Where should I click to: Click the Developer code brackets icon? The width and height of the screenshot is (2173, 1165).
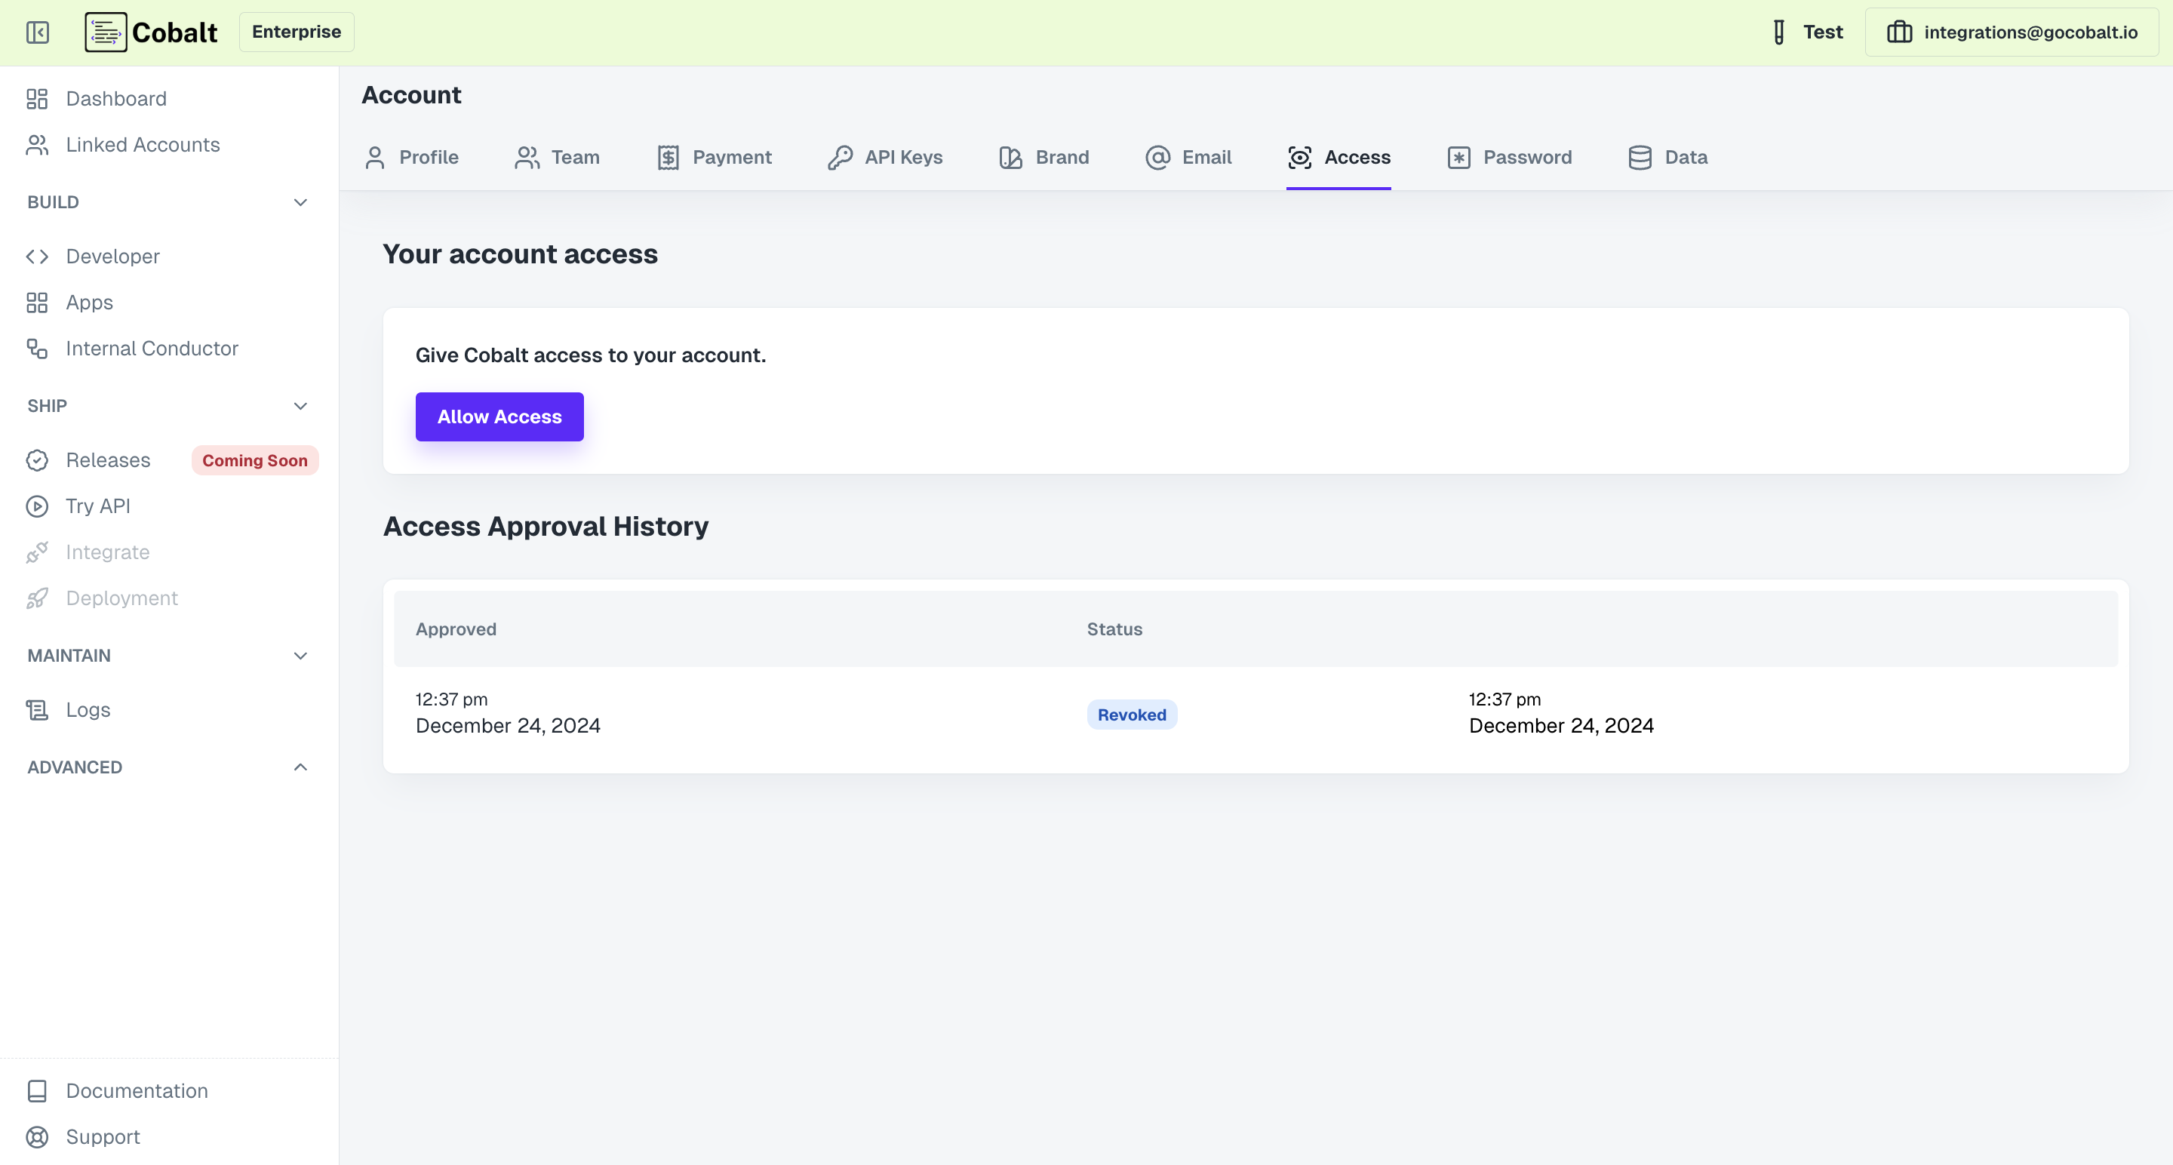pos(37,257)
